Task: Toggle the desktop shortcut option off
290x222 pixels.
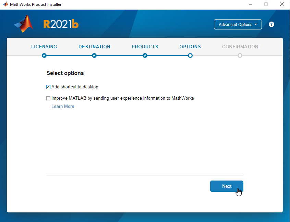Action: (48, 87)
